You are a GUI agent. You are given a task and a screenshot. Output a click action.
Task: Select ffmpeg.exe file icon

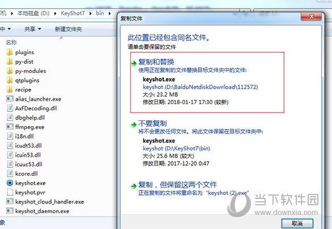(x=10, y=127)
